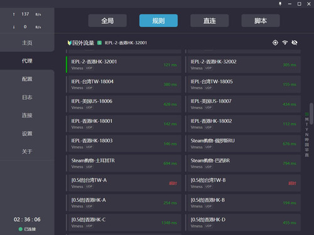
Task: Switch to 直连 direct mode
Action: coord(209,21)
